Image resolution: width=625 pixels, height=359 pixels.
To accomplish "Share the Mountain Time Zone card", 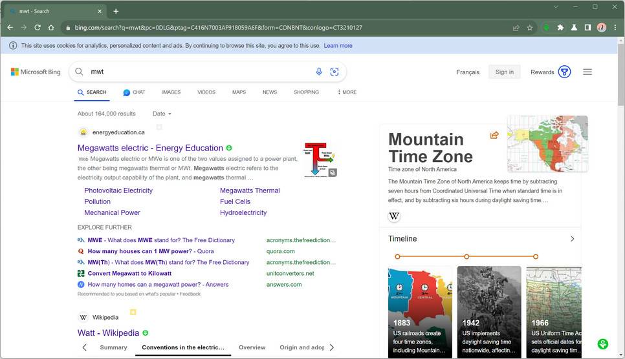I will click(x=494, y=135).
